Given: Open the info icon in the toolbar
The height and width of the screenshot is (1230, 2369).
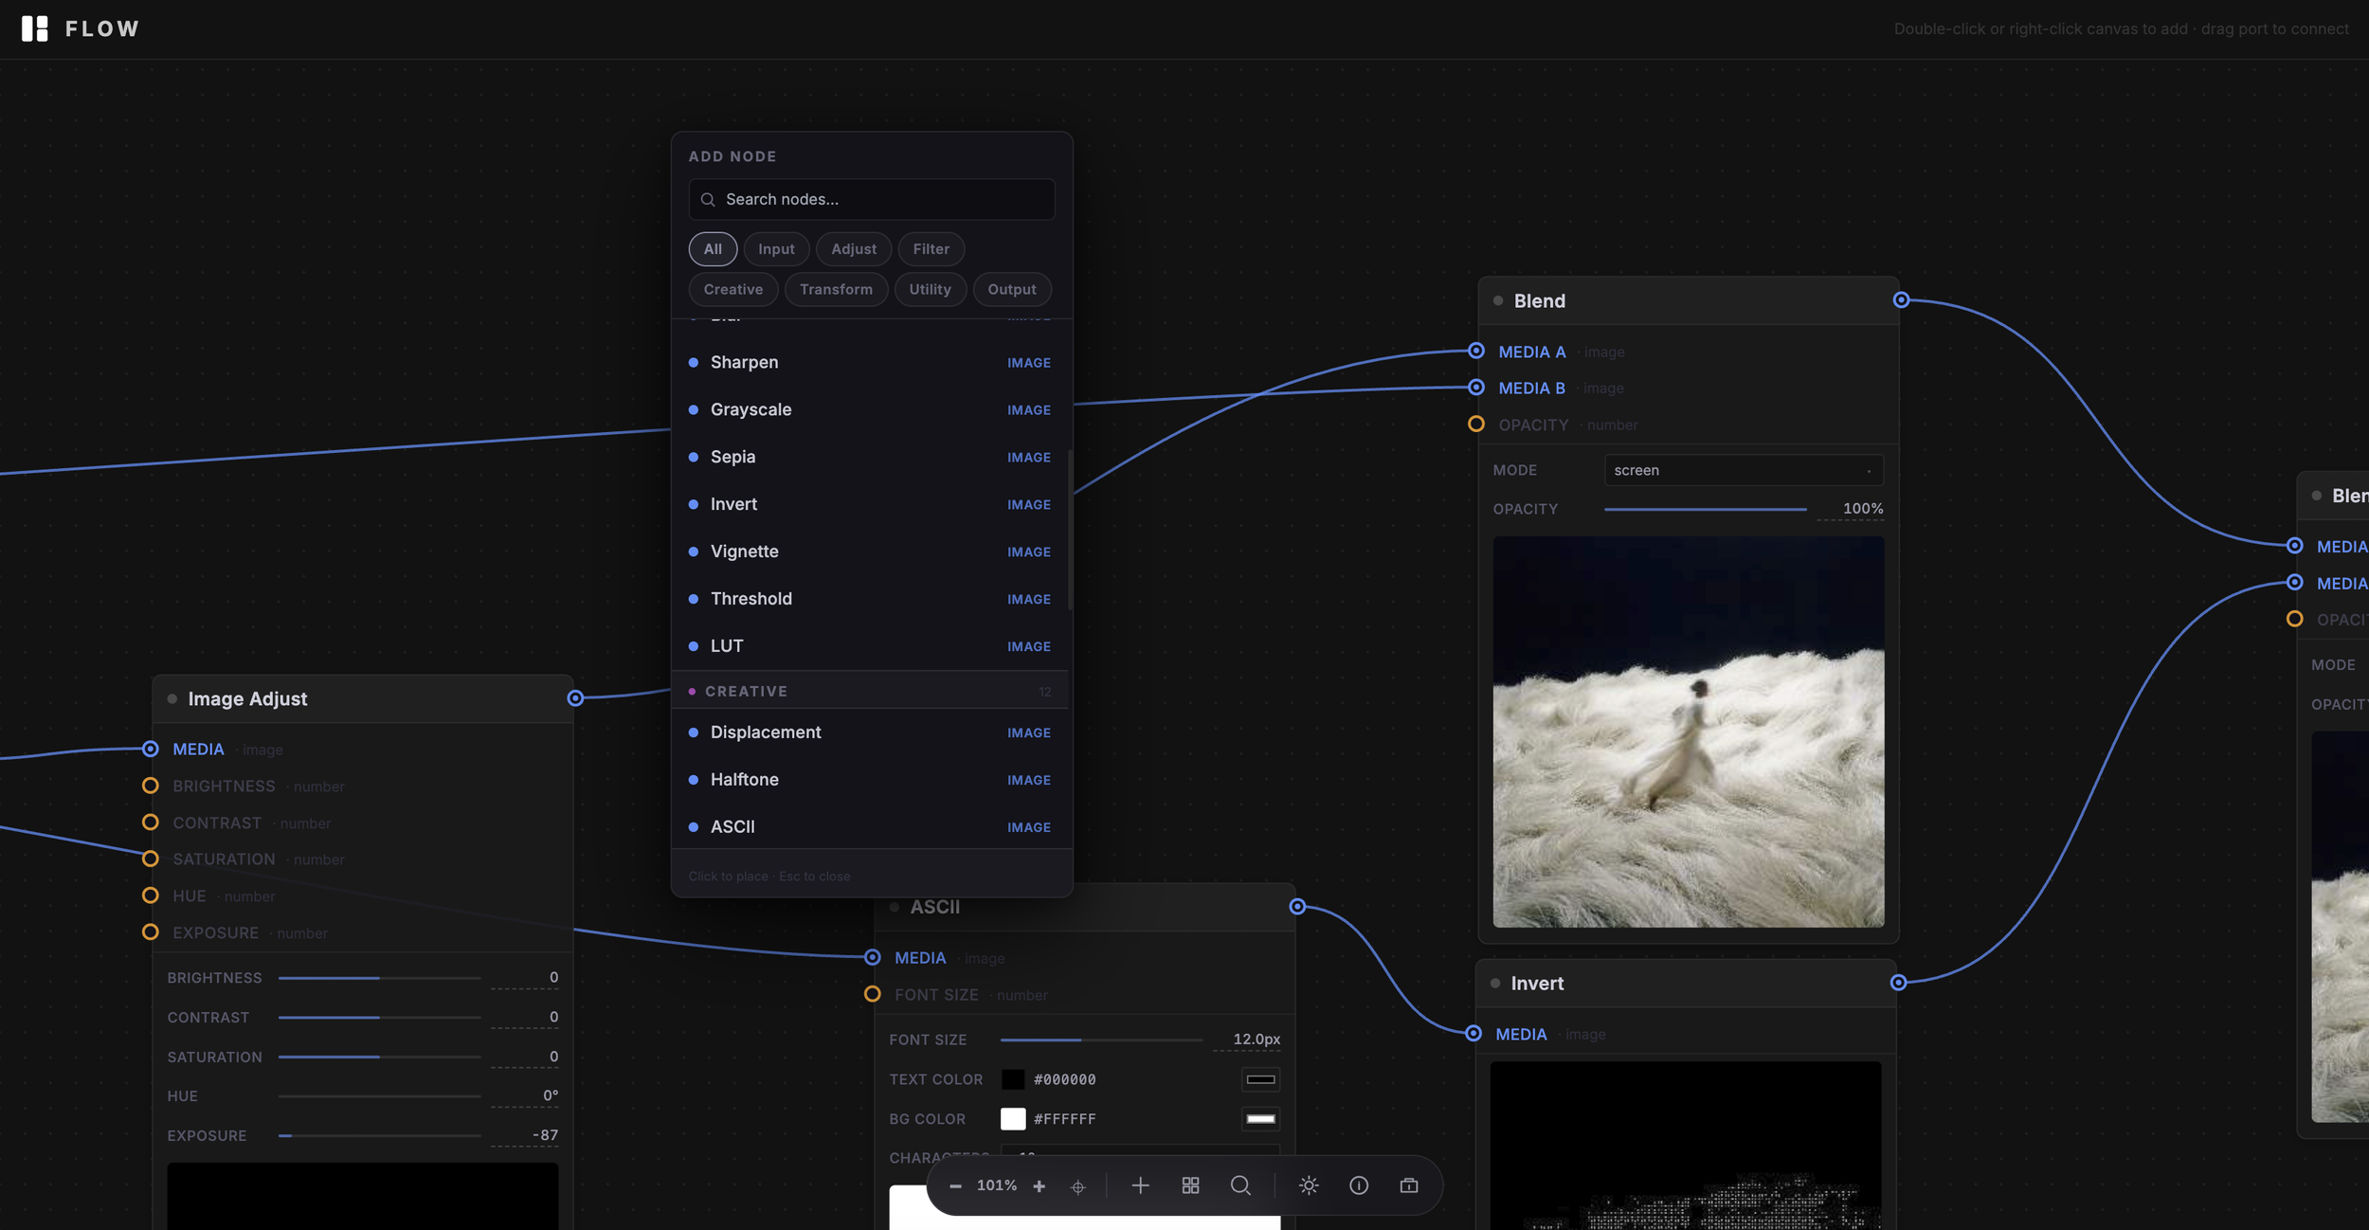Looking at the screenshot, I should click(1359, 1185).
